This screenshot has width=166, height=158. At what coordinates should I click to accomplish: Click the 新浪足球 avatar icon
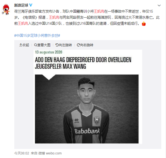6,9
